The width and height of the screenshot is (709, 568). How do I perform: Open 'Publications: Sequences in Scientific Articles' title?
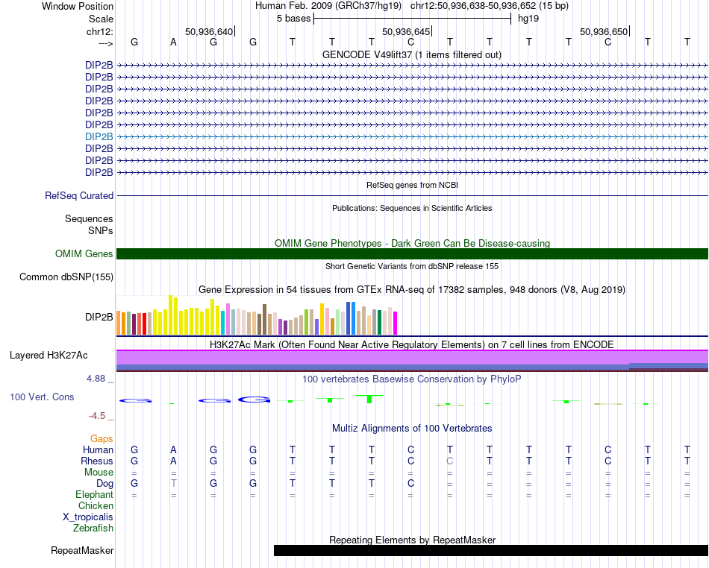click(412, 208)
